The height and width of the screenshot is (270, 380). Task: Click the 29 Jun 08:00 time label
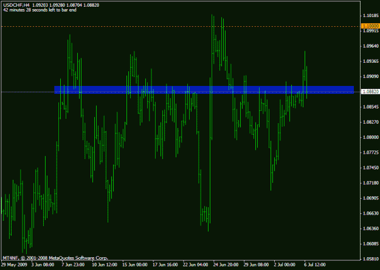pyautogui.click(x=256, y=265)
